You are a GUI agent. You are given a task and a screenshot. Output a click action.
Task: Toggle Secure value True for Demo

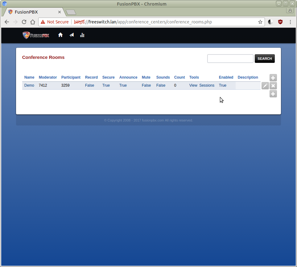106,85
